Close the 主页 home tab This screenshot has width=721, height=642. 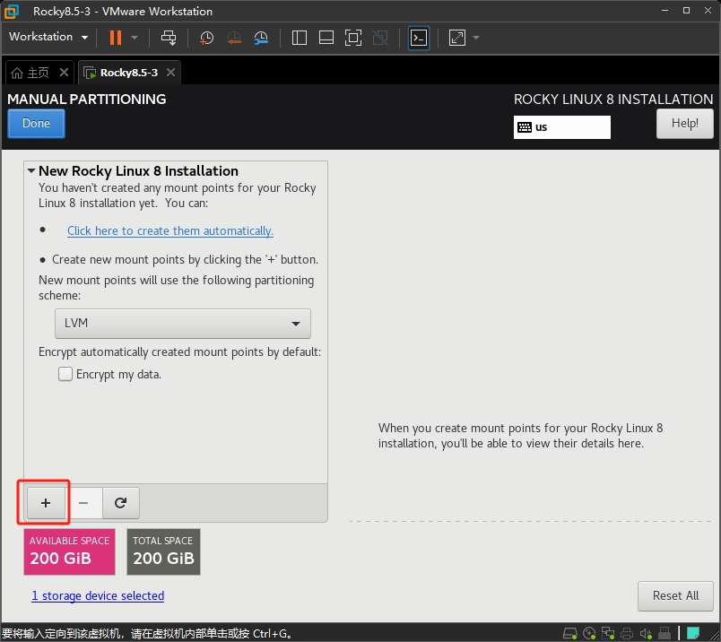(x=64, y=73)
